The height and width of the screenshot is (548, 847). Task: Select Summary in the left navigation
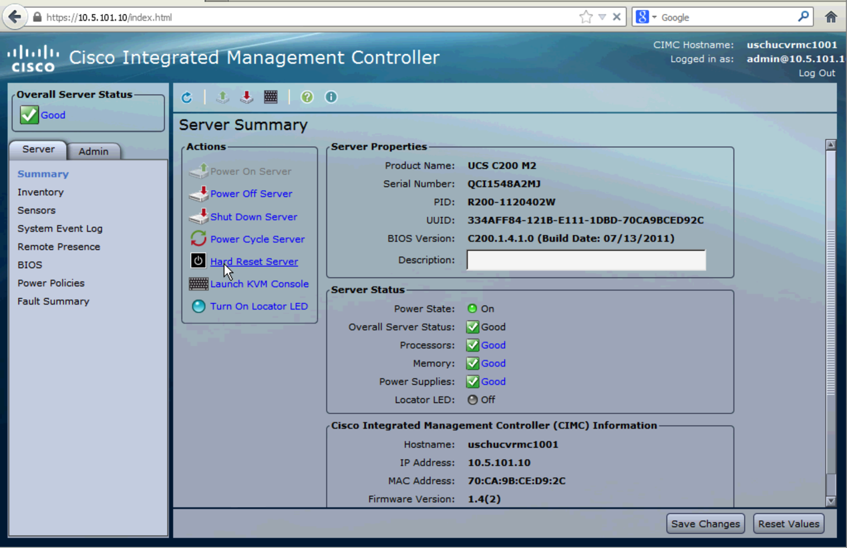[x=43, y=174]
